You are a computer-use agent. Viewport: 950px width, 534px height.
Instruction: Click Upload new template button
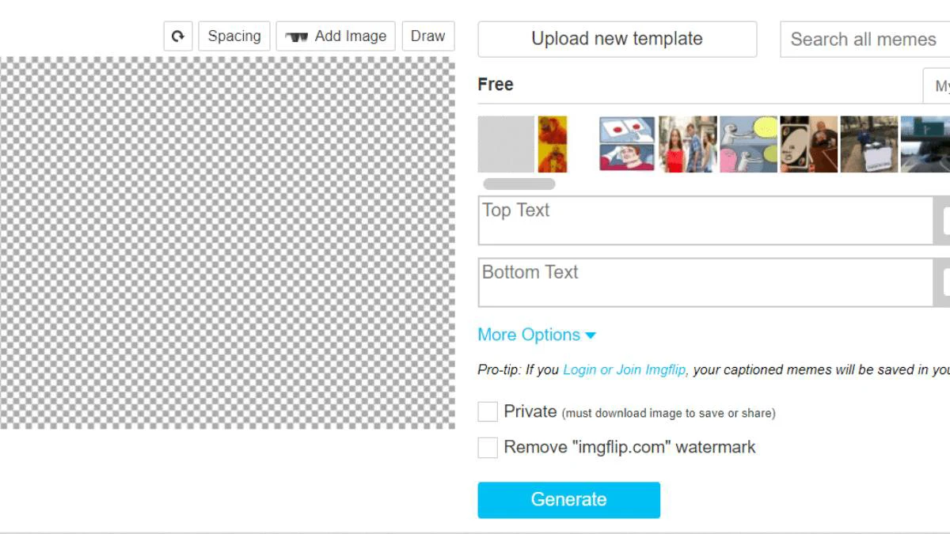coord(617,39)
